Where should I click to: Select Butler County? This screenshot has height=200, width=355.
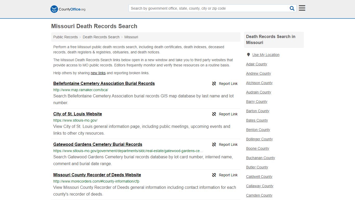click(257, 167)
